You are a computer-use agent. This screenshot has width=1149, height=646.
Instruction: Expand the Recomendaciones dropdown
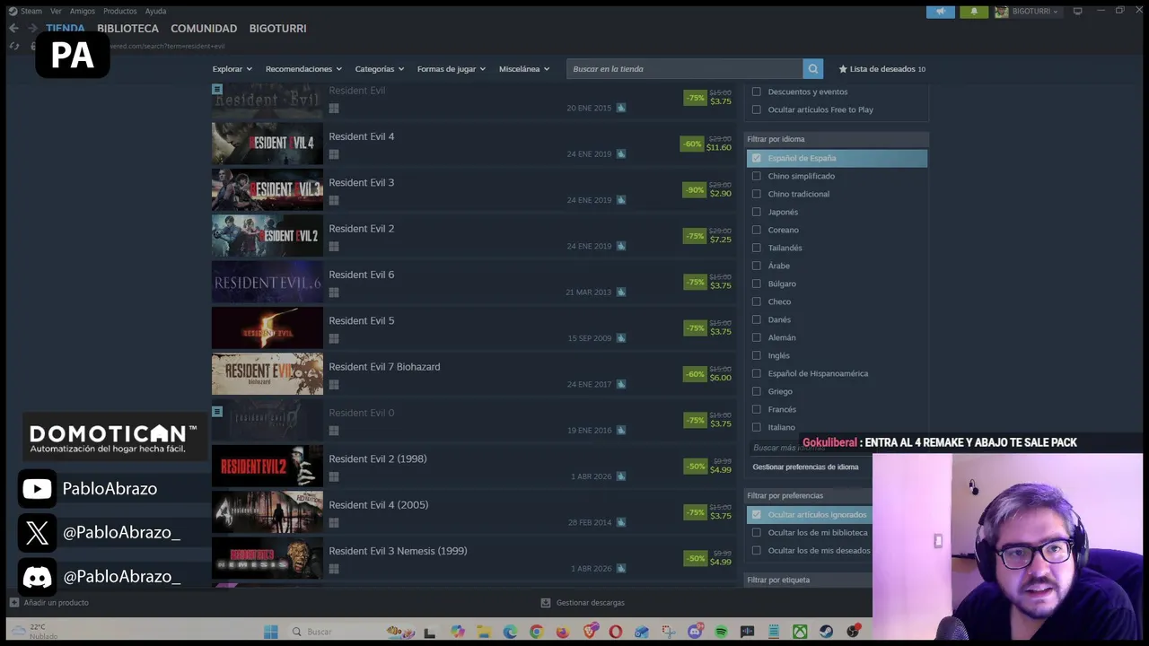point(303,69)
